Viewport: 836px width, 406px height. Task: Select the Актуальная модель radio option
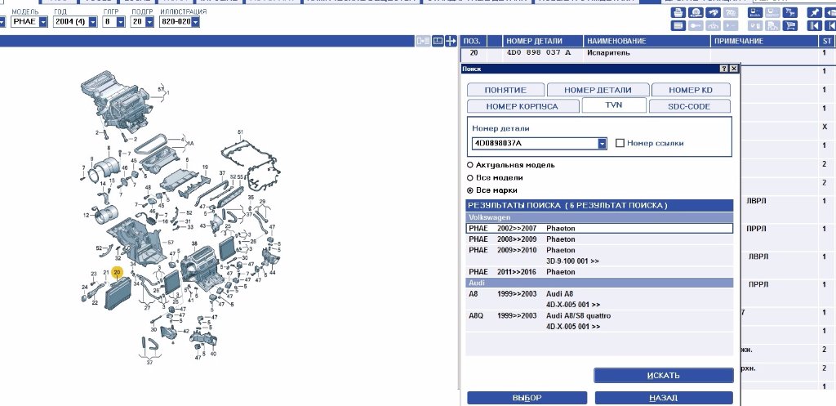[469, 165]
